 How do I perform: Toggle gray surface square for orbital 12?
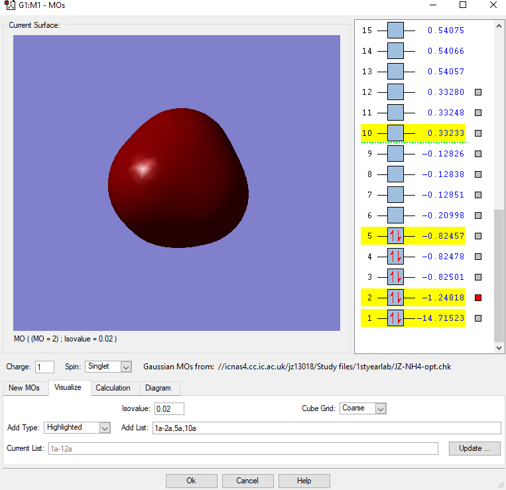478,92
